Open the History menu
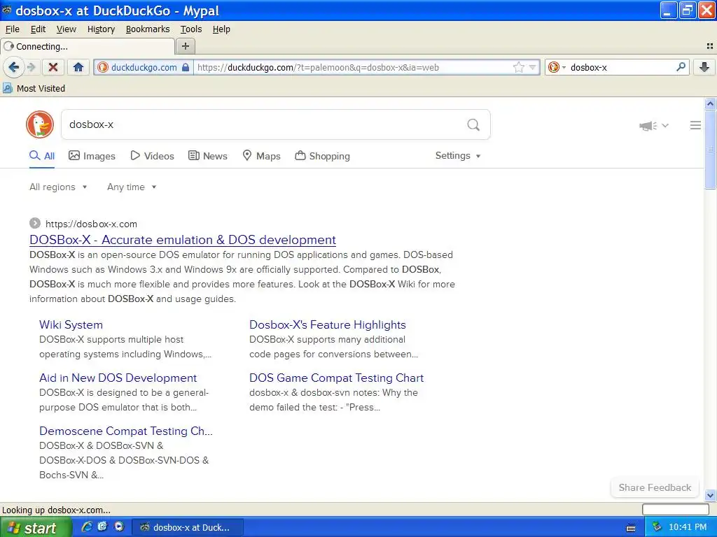Viewport: 717px width, 537px height. coord(101,29)
